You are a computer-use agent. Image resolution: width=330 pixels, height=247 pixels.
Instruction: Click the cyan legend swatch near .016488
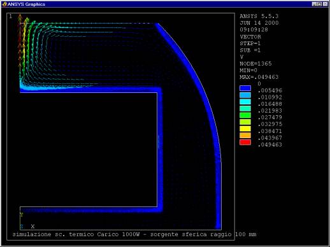click(245, 102)
